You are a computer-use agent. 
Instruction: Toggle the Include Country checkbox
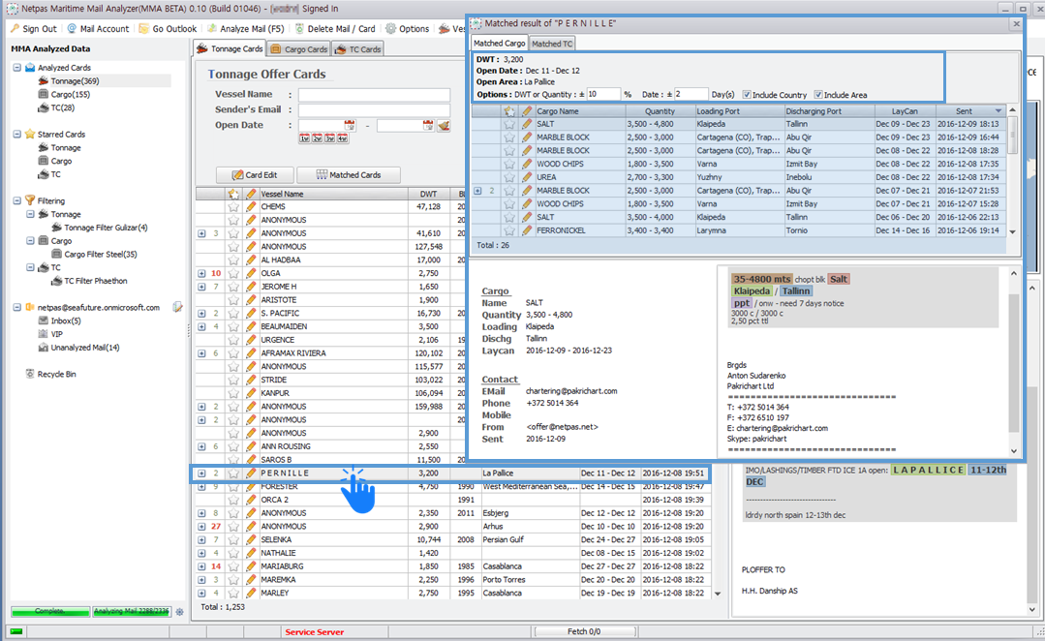pos(747,95)
